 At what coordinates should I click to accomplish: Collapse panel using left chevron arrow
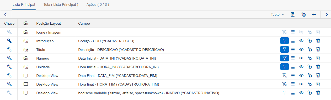(6, 14)
